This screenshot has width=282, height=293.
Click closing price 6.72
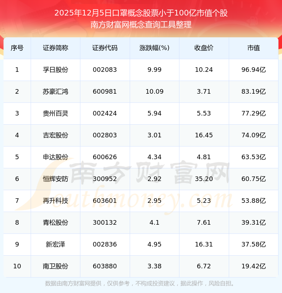click(x=204, y=266)
